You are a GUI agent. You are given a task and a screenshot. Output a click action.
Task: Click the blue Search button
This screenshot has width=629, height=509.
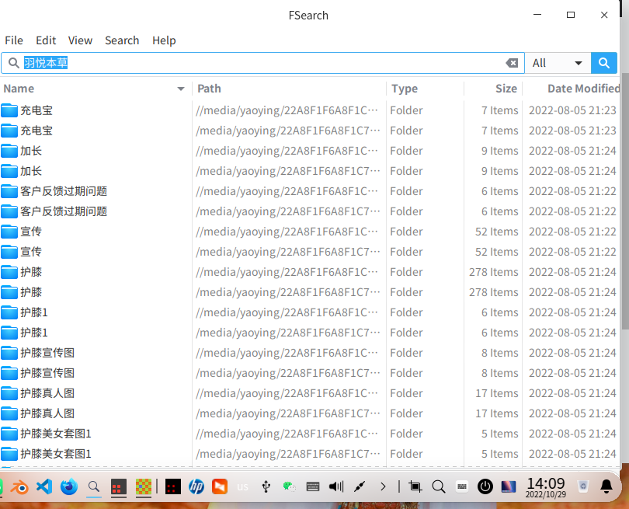(604, 62)
